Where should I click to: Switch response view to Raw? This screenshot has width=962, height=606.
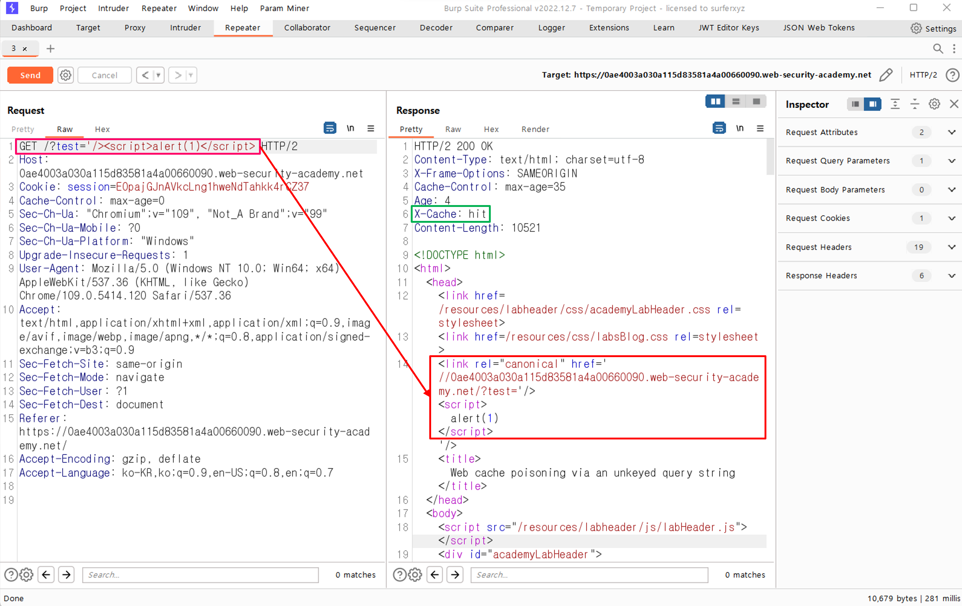tap(453, 129)
